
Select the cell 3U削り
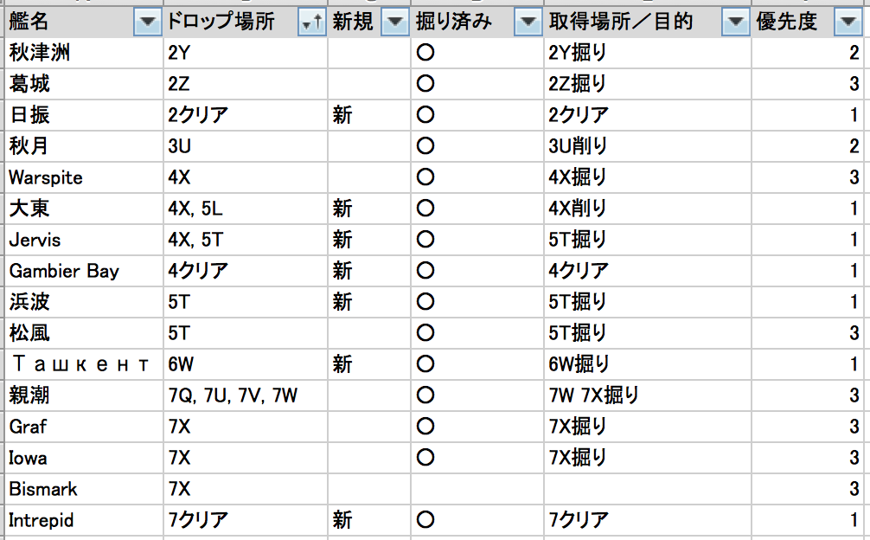pos(648,146)
